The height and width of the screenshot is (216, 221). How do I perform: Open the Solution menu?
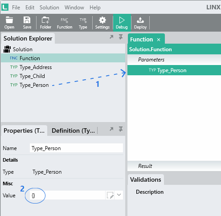tap(49, 8)
